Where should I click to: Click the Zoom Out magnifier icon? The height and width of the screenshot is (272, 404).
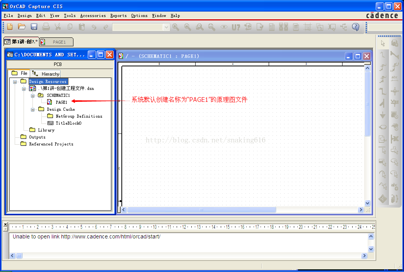click(x=188, y=27)
